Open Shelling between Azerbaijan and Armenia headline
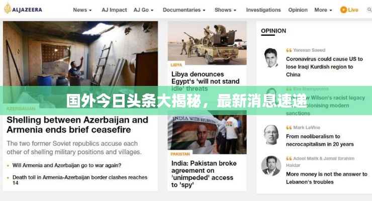The image size is (372, 201). point(77,125)
